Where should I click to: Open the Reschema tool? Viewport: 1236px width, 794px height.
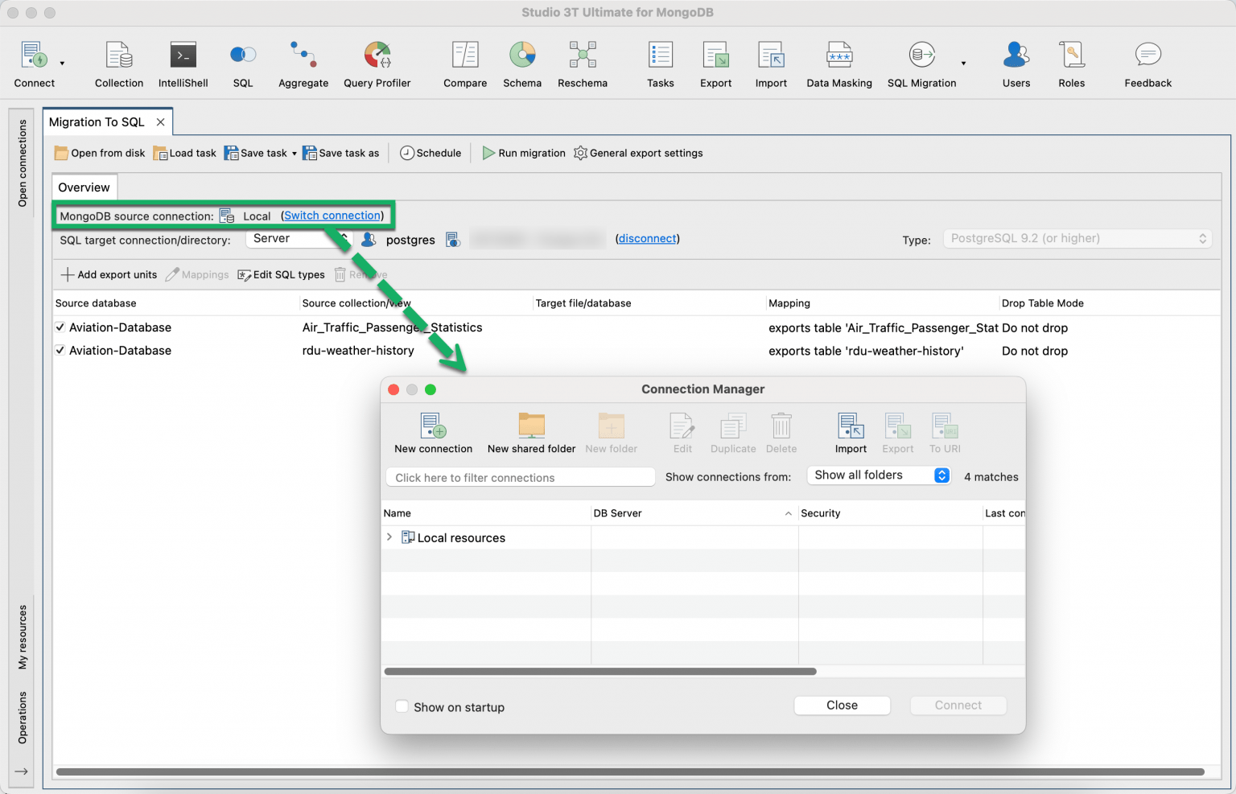[x=582, y=63]
